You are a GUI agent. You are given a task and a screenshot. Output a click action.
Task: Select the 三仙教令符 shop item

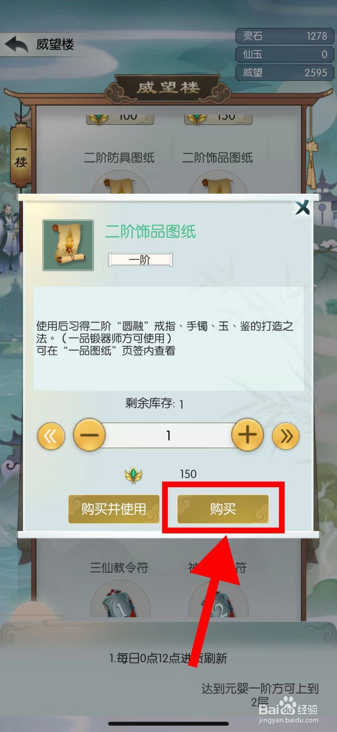coord(119,568)
